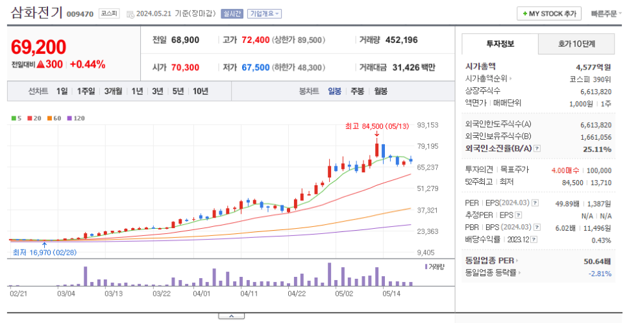The width and height of the screenshot is (627, 323).
Task: Open help icon next to 외국인소진율(B/A)
Action: pyautogui.click(x=537, y=148)
